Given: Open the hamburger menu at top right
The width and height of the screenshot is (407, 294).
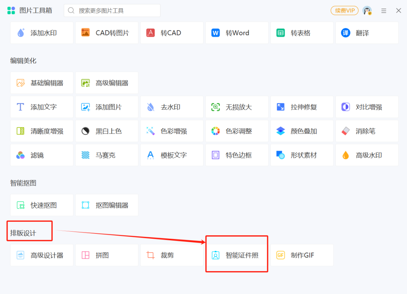Looking at the screenshot, I should click(384, 11).
